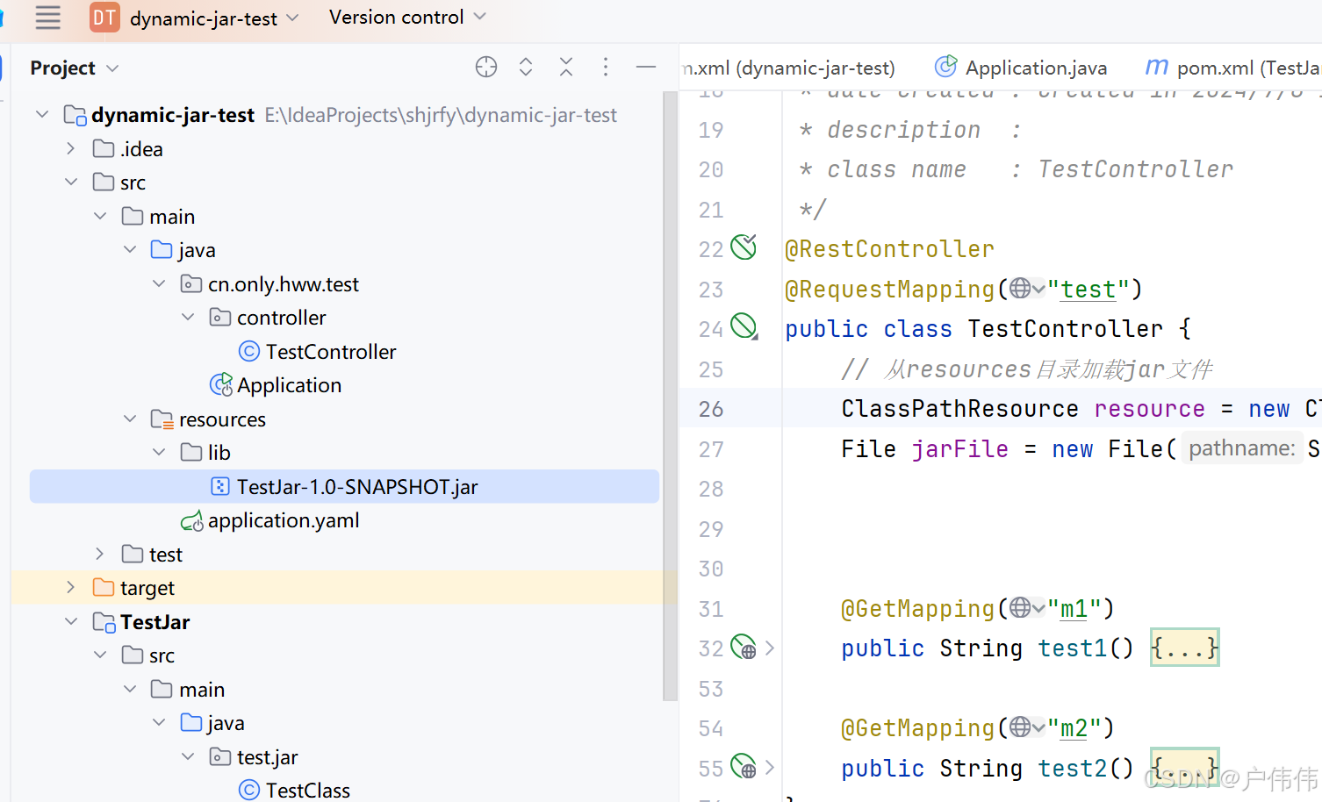The image size is (1322, 802).
Task: Open Project panel options three-dot menu
Action: [x=606, y=68]
